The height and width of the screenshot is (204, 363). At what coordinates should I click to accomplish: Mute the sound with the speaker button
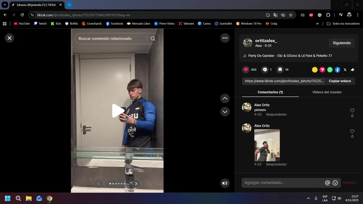coord(225,183)
